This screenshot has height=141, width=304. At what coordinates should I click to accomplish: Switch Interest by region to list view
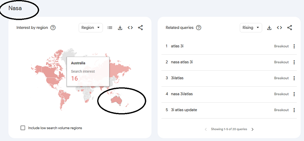110,28
